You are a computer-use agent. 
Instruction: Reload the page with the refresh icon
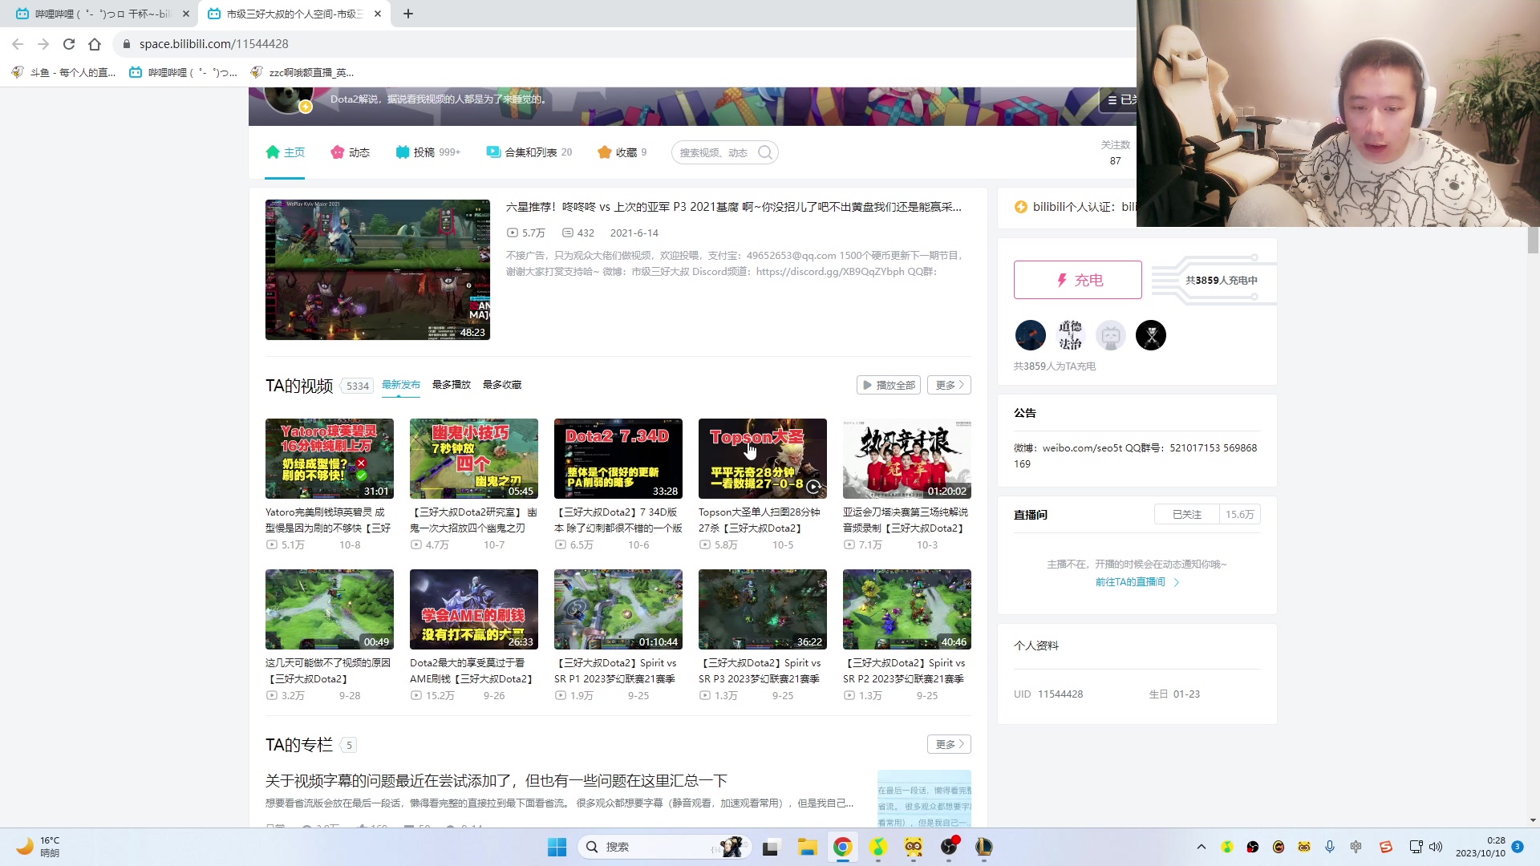coord(69,44)
